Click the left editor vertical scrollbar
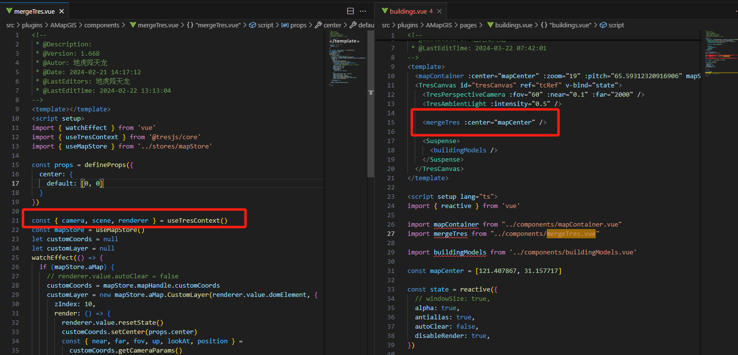The width and height of the screenshot is (738, 355). pos(371,103)
